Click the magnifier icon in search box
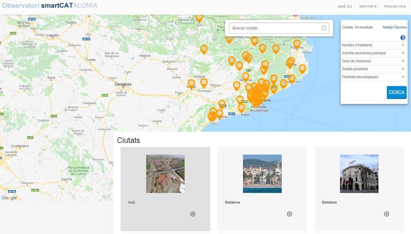Viewport: 411px width, 234px height. (x=324, y=28)
